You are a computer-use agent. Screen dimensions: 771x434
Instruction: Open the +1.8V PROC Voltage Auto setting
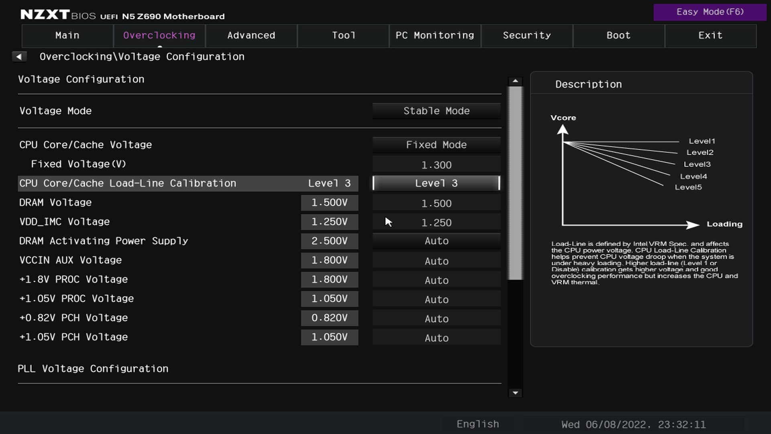click(436, 280)
